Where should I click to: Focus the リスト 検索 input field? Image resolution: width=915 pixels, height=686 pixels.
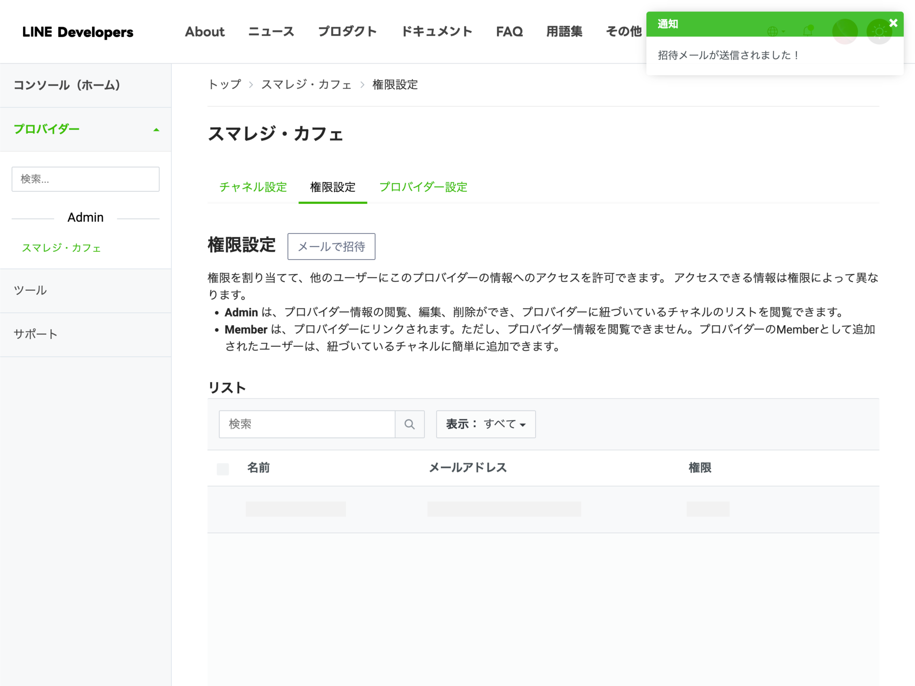click(307, 424)
